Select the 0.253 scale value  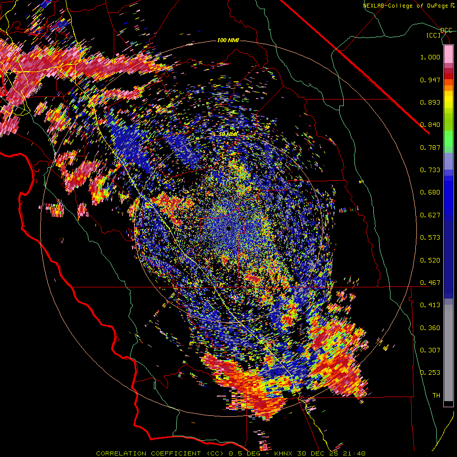pos(430,373)
